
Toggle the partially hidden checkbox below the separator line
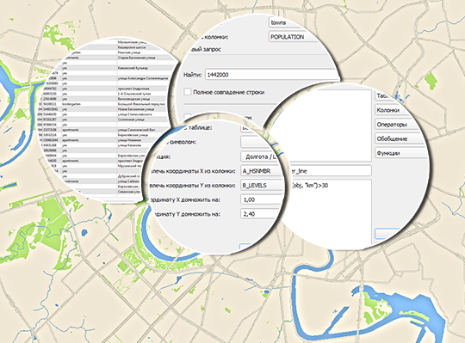(187, 117)
